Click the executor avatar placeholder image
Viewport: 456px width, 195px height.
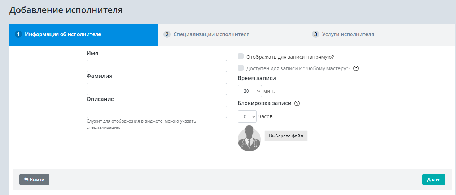coord(249,138)
